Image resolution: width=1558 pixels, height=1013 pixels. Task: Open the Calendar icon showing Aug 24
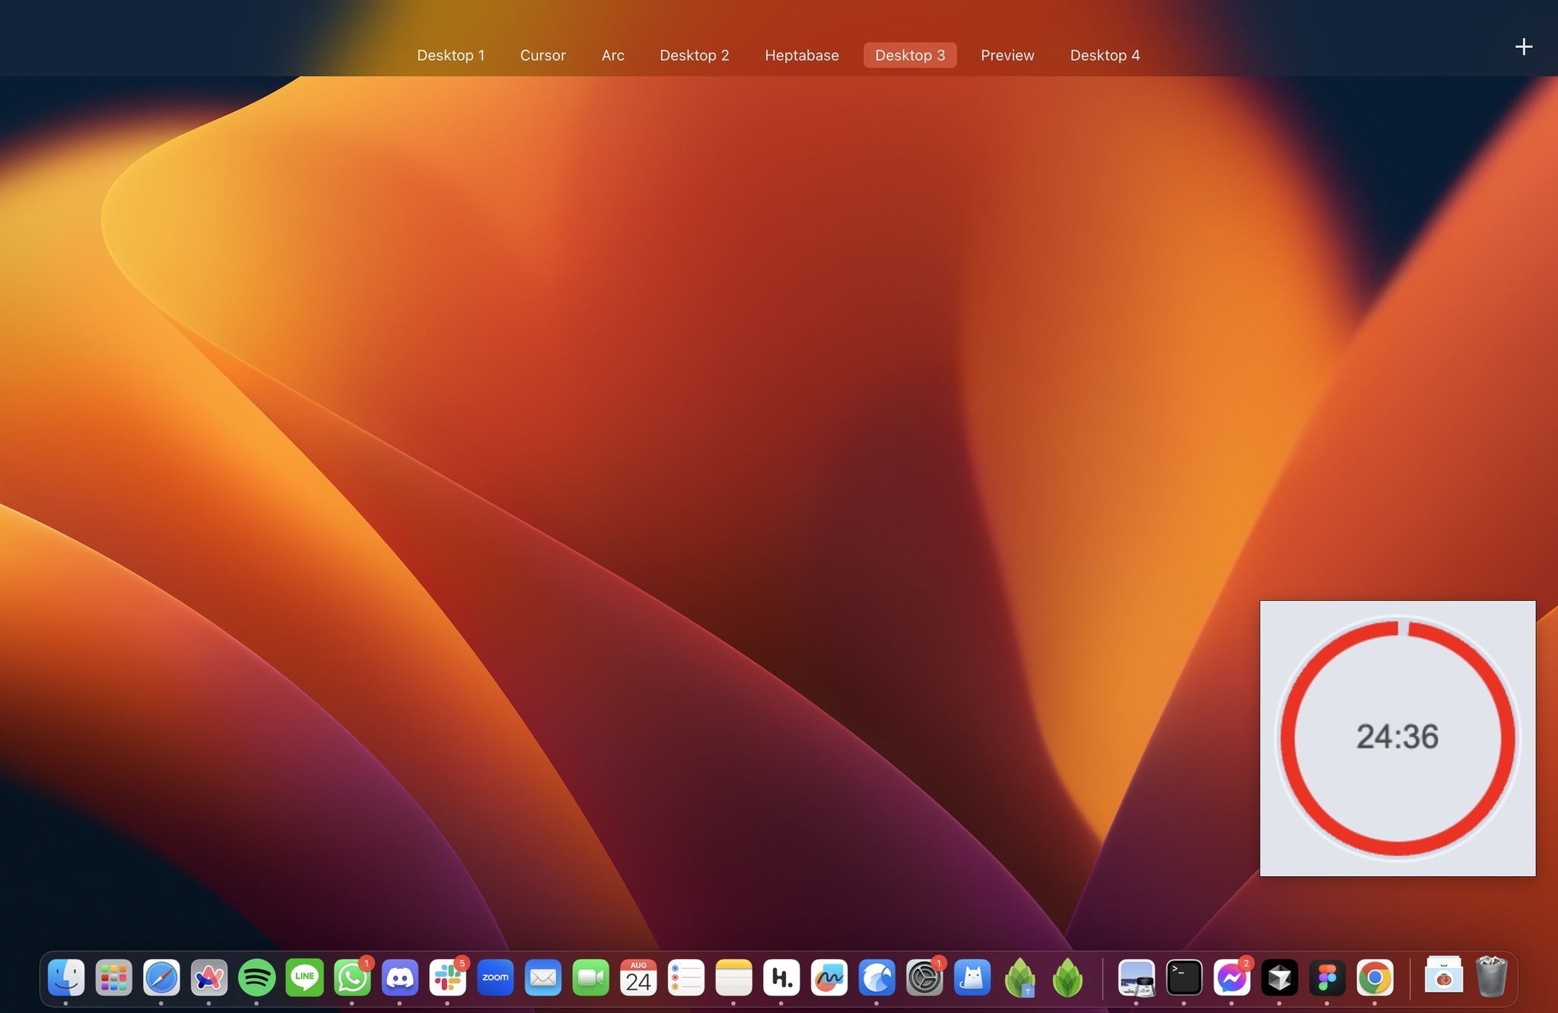pos(638,978)
